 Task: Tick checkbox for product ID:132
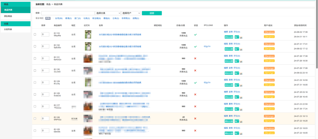(35, 46)
